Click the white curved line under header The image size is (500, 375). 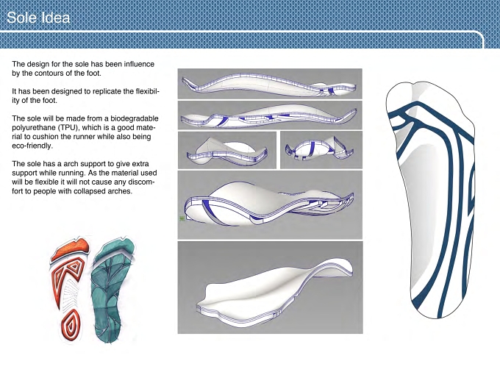(243, 32)
